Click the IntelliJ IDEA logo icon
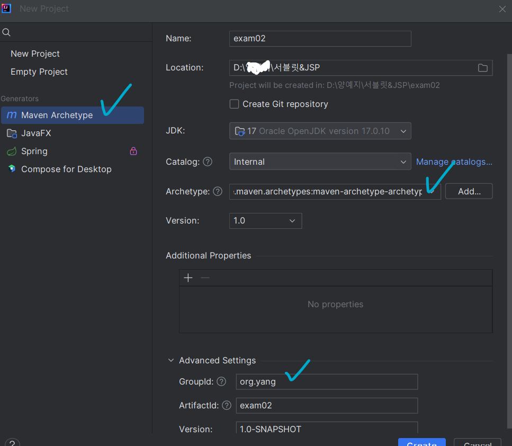Viewport: 512px width, 446px height. tap(6, 8)
